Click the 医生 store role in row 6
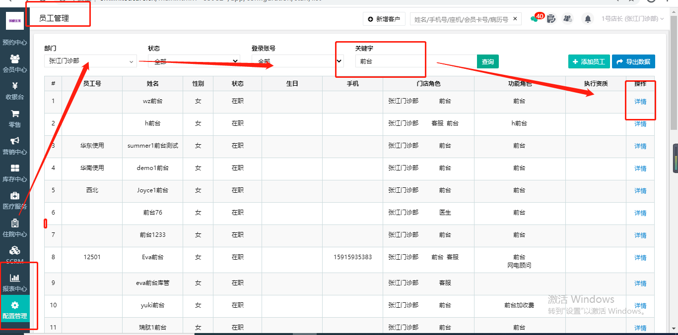 [445, 213]
